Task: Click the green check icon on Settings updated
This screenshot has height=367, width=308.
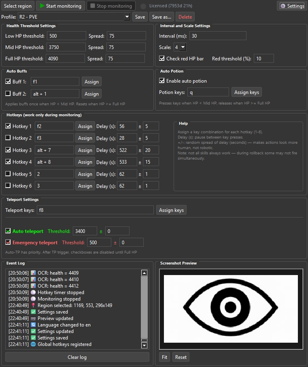Action: click(x=33, y=331)
